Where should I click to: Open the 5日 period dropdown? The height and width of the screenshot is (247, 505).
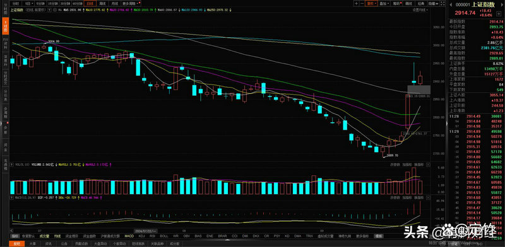[28, 4]
